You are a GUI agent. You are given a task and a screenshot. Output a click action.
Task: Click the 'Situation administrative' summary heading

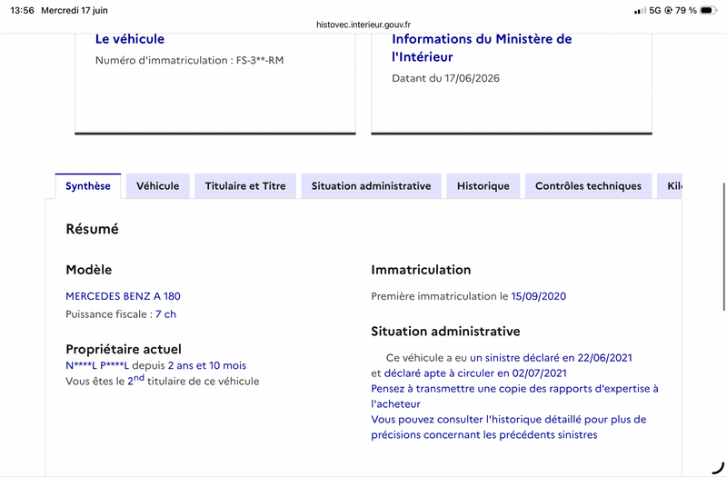pyautogui.click(x=445, y=332)
